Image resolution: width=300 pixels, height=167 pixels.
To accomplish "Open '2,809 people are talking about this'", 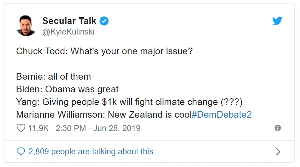I will click(x=91, y=151).
